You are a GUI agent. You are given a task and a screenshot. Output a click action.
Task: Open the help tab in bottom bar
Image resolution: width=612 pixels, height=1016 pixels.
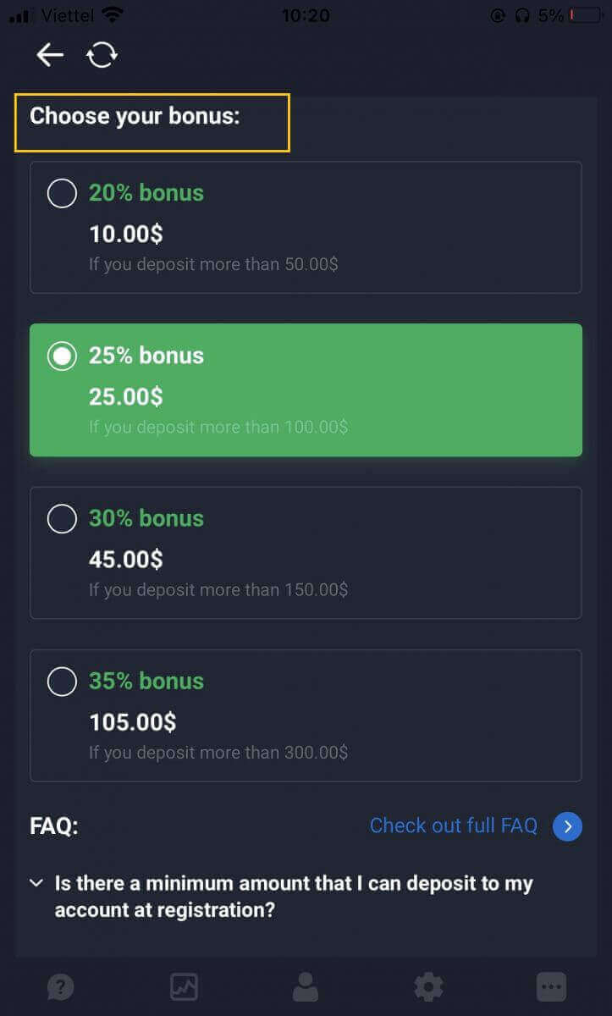click(x=61, y=986)
